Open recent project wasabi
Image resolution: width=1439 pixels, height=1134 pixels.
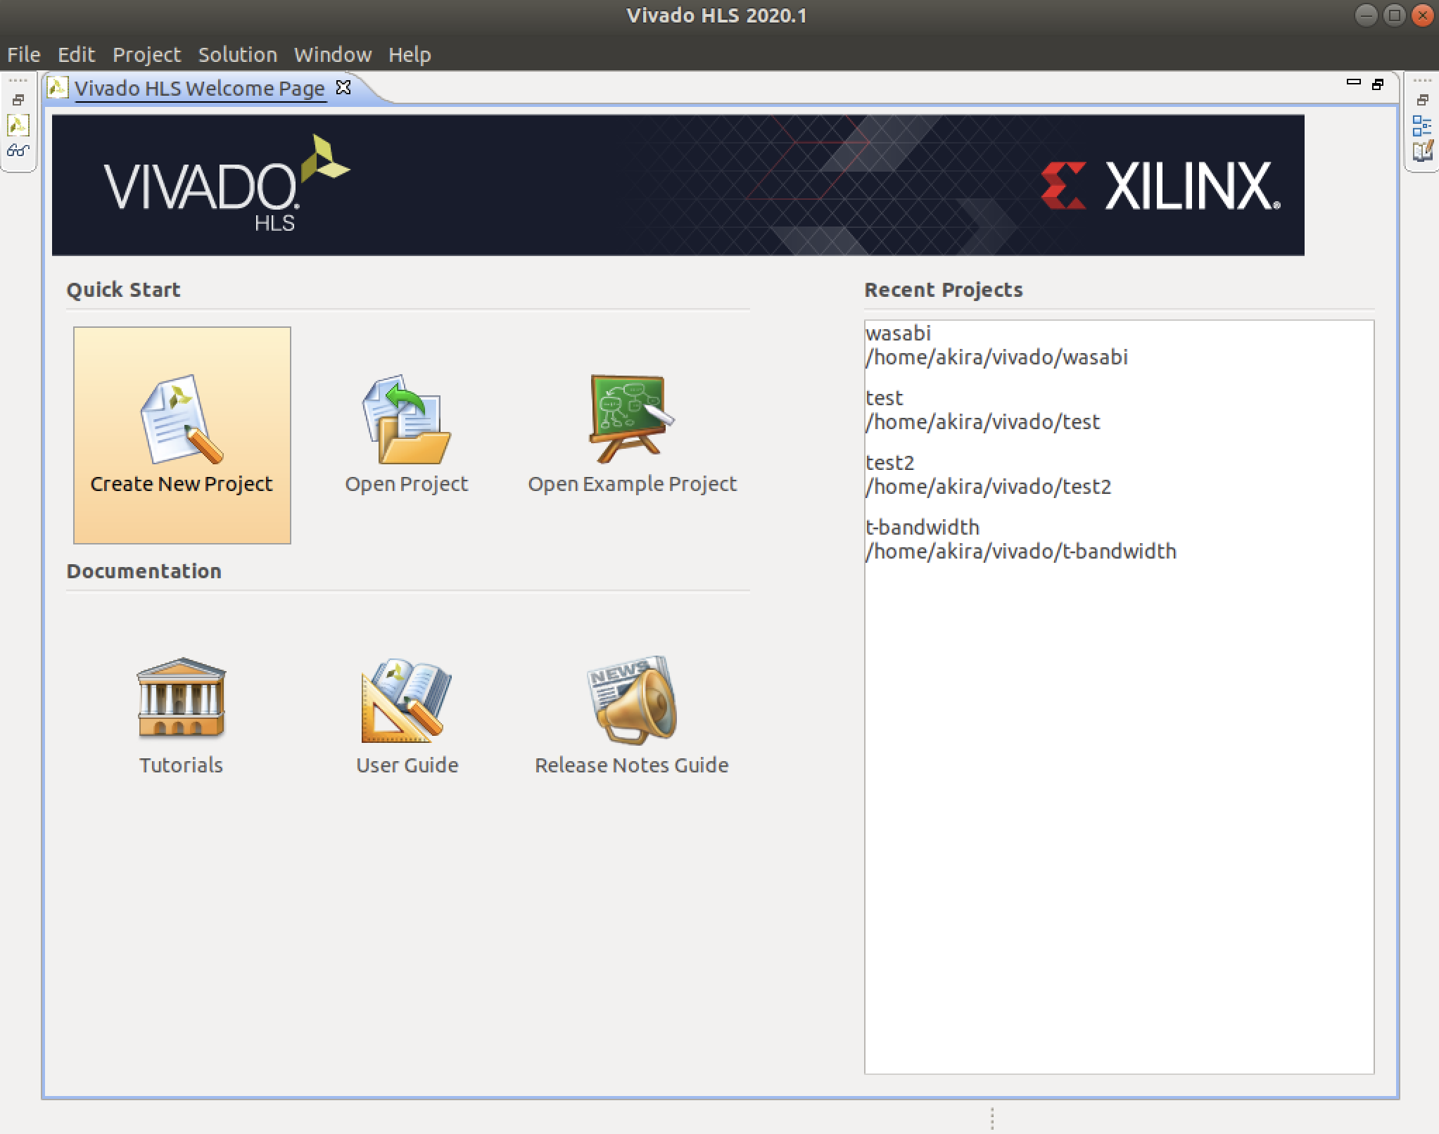coord(899,333)
